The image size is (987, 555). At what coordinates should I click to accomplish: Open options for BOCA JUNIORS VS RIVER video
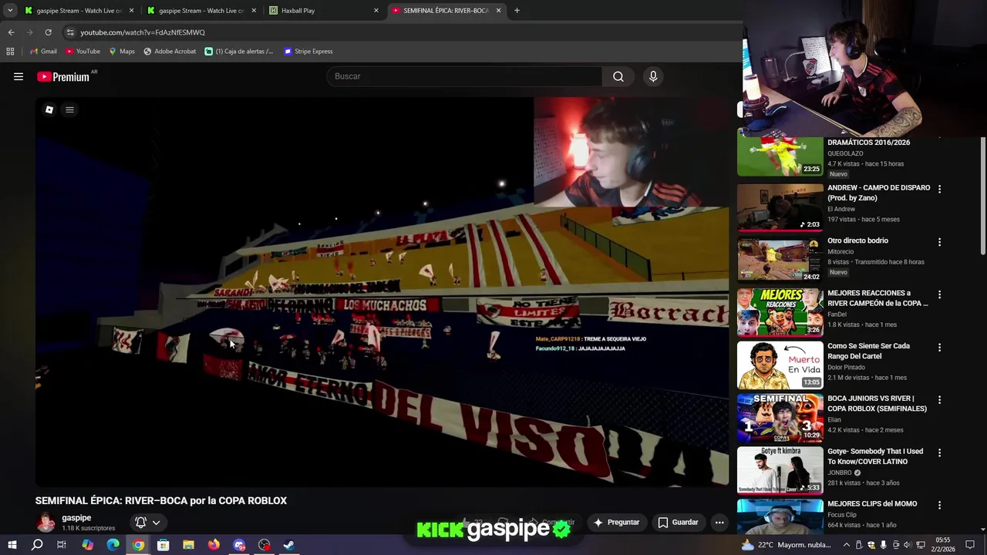[939, 400]
